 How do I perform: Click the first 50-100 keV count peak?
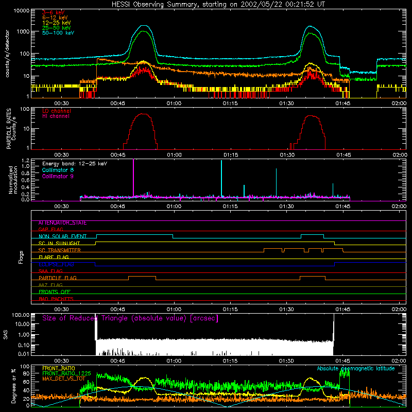tap(143, 25)
